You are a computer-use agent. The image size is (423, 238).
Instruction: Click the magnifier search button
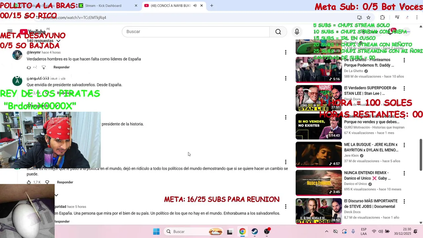278,32
